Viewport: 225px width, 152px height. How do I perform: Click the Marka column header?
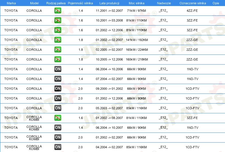(11, 3)
